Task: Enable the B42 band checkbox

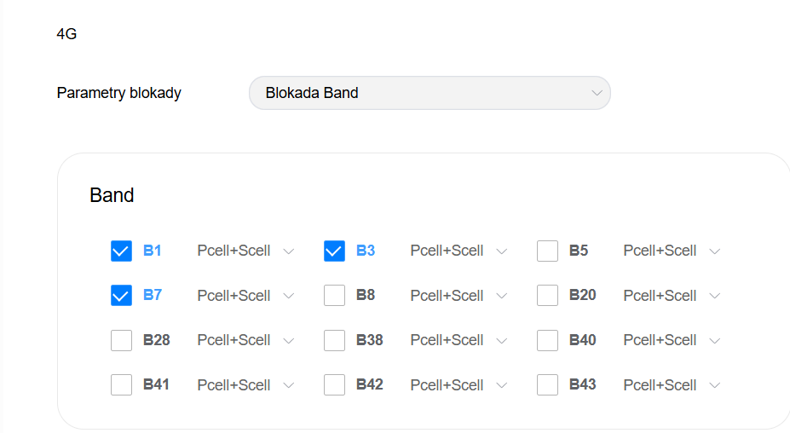Action: point(334,385)
